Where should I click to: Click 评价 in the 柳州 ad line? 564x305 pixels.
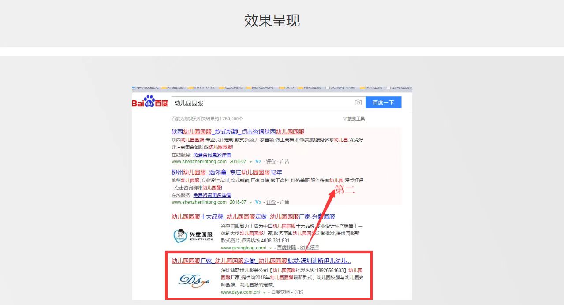pos(271,202)
